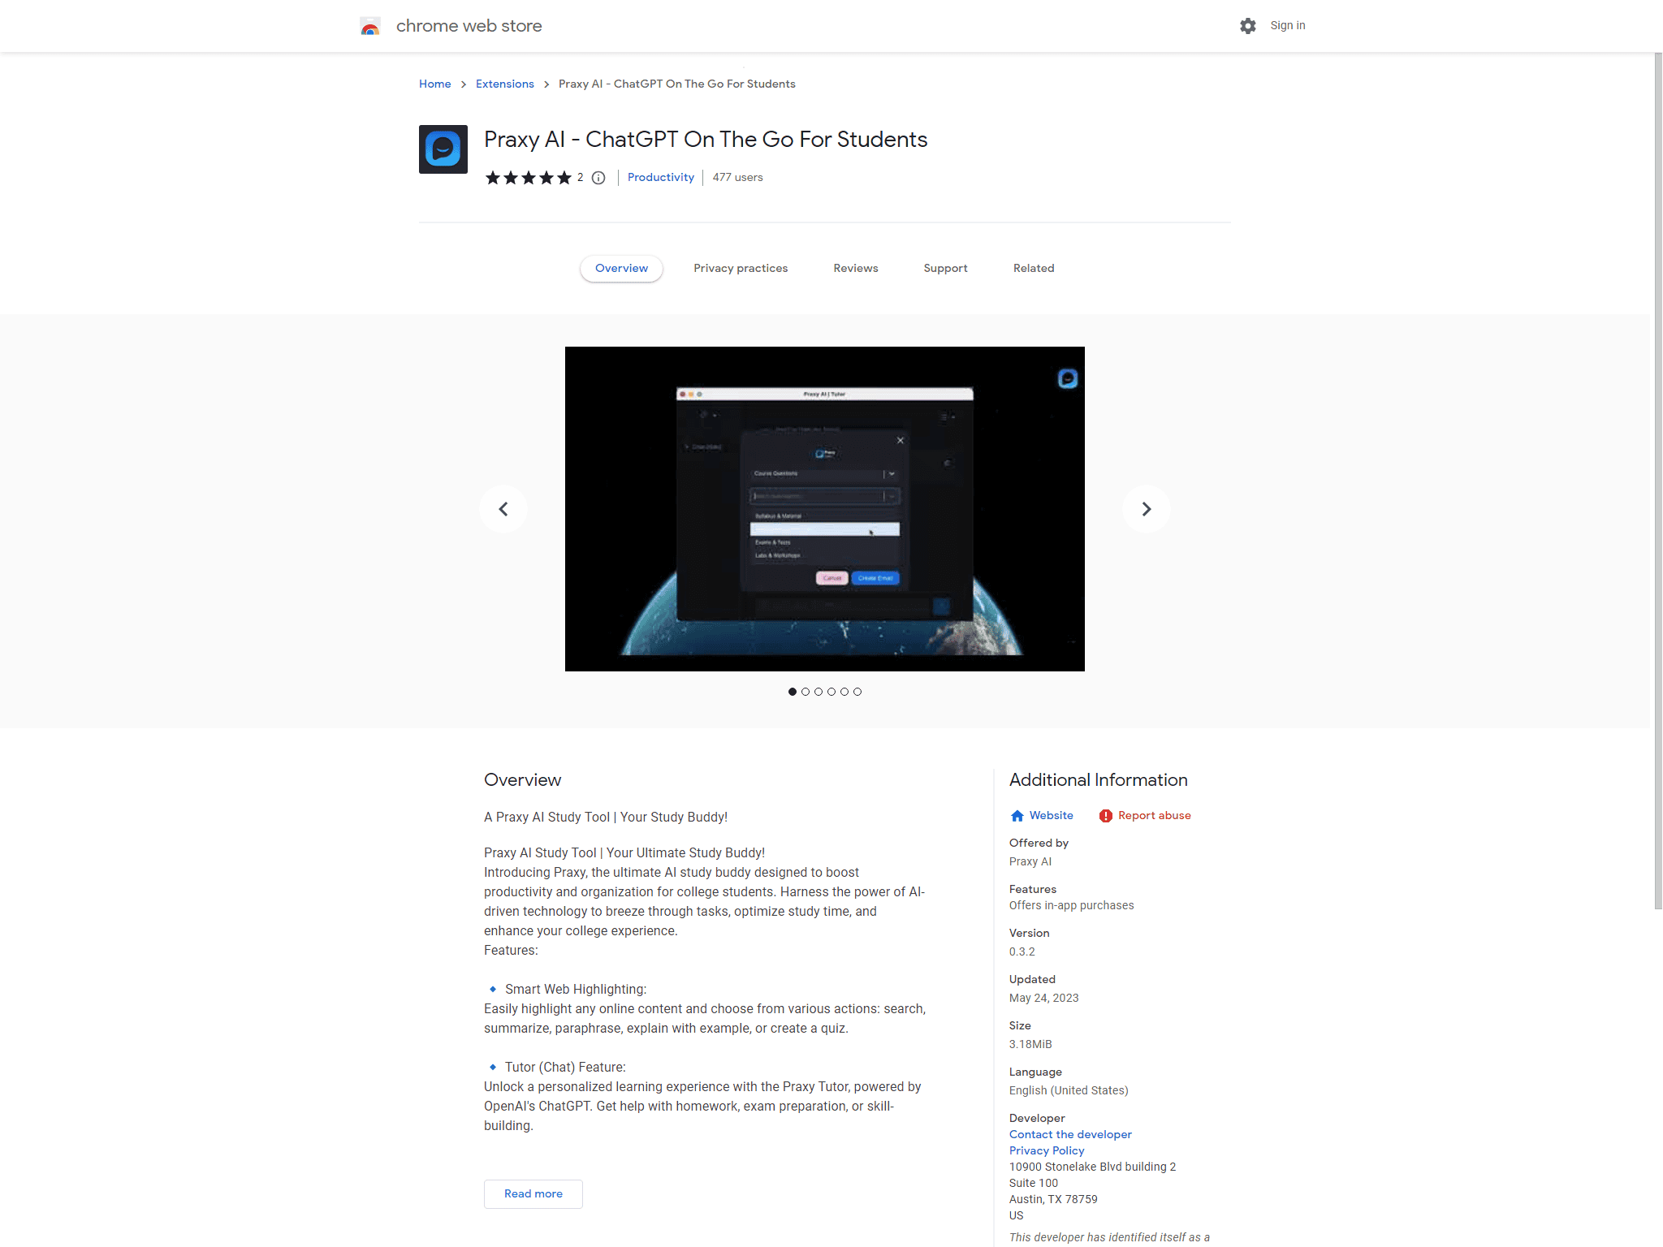Click the chrome web store title text
This screenshot has height=1247, width=1663.
click(x=469, y=26)
